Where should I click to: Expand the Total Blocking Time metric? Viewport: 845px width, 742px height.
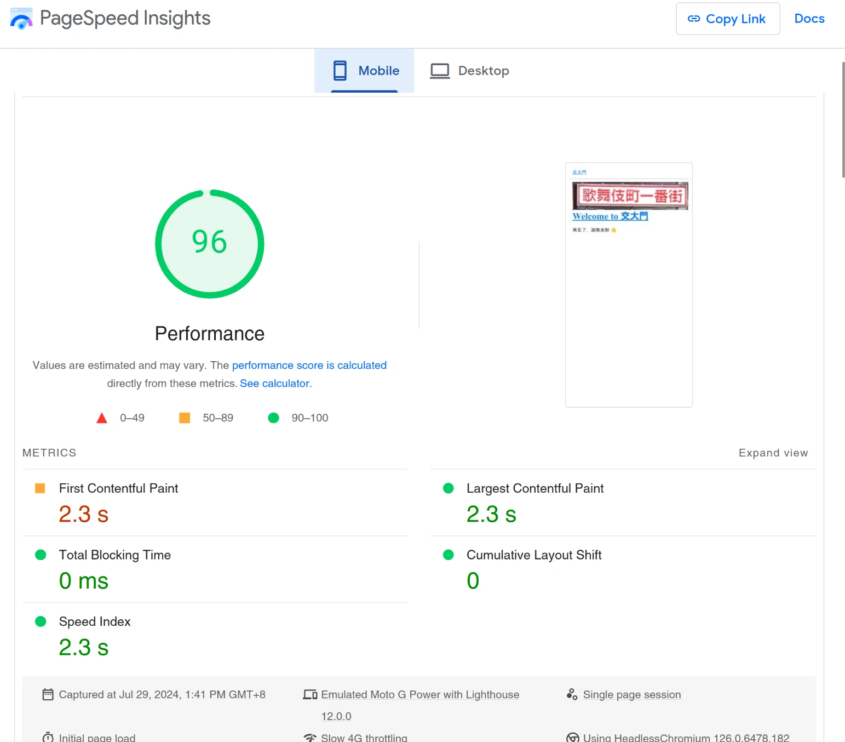[114, 555]
